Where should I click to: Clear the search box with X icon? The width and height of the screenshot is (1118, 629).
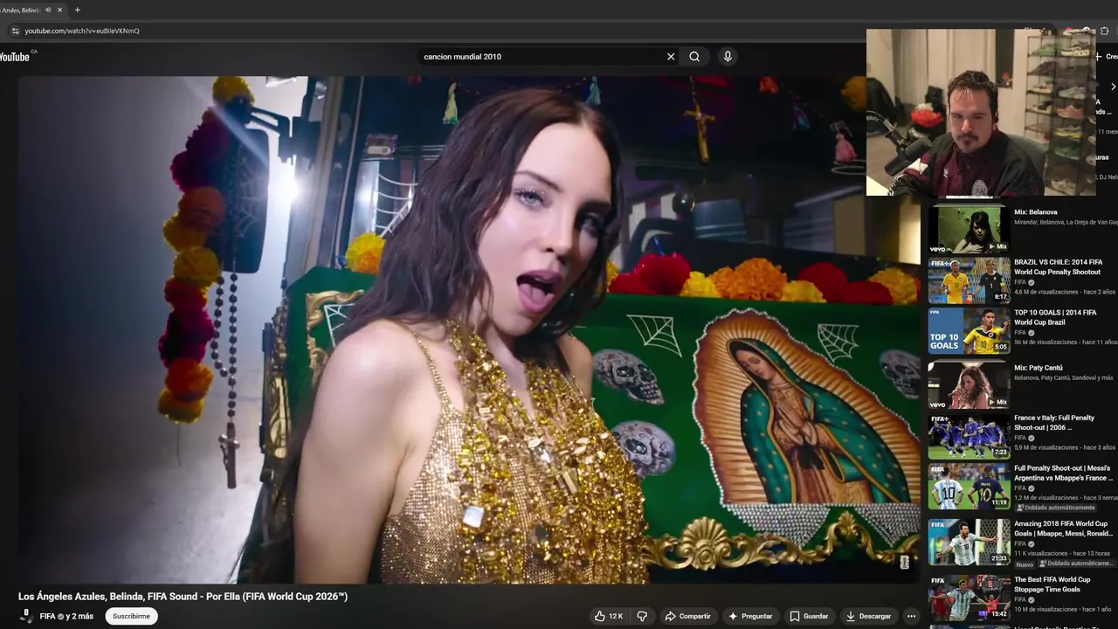point(671,57)
